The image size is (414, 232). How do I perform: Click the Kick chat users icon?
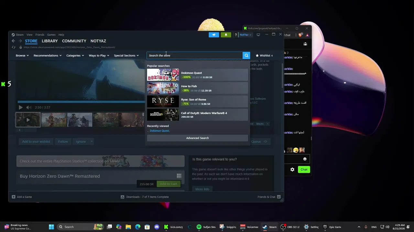[305, 44]
